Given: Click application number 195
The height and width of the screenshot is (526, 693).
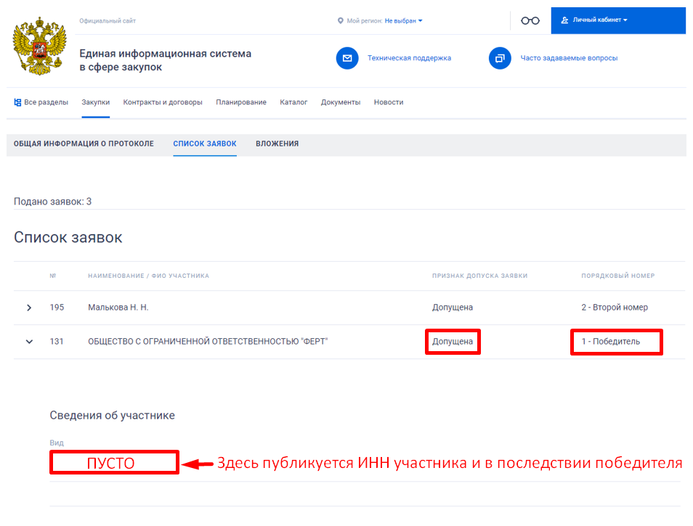Looking at the screenshot, I should point(57,308).
